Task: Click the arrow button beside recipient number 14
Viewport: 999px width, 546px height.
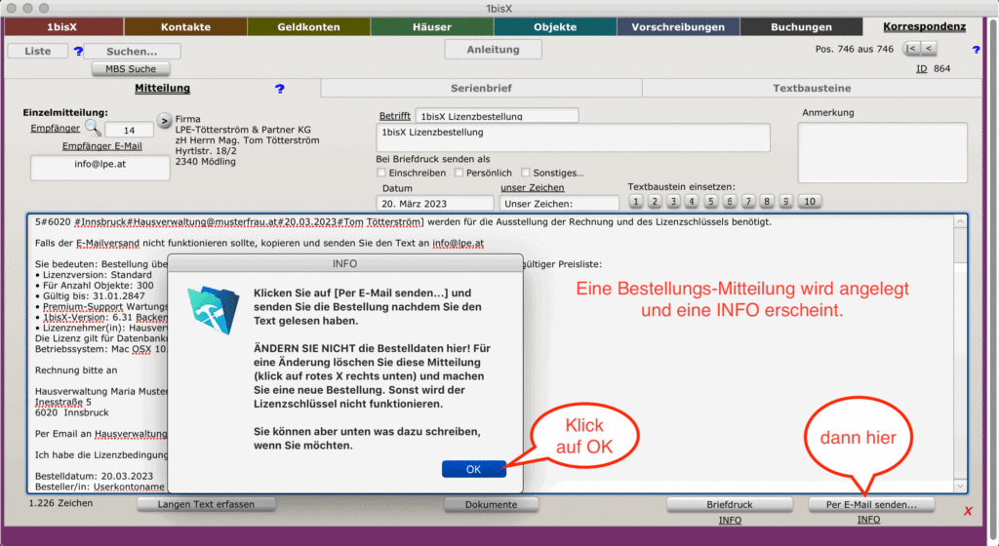Action: point(164,122)
